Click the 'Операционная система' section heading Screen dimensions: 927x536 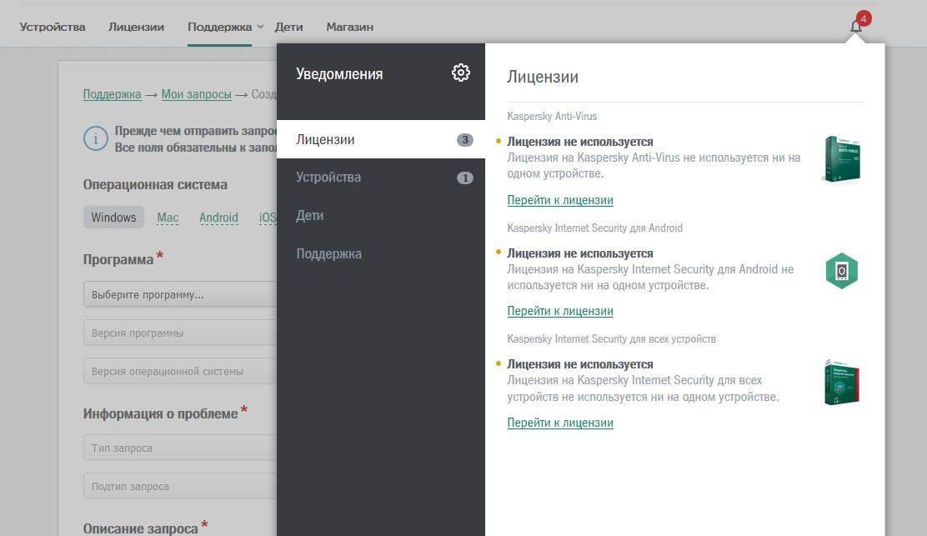point(155,184)
